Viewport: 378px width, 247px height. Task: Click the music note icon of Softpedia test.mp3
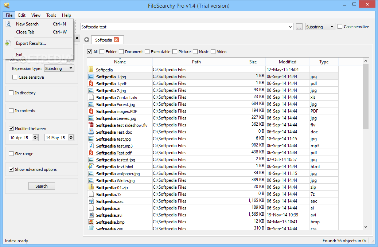click(x=91, y=146)
